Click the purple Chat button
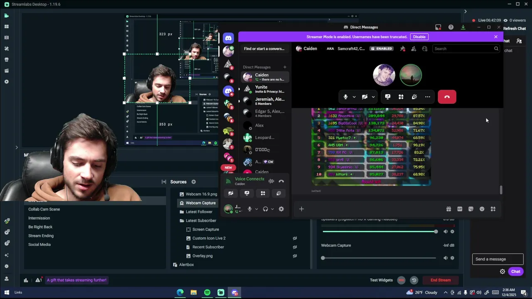This screenshot has height=299, width=532. pos(516,272)
